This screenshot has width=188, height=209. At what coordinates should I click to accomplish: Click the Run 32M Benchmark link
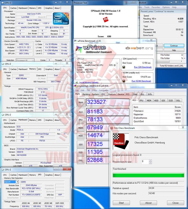click(x=143, y=67)
